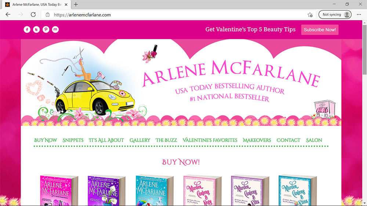The image size is (367, 206).
Task: Select Valentine's Favorites in navigation
Action: click(x=210, y=140)
